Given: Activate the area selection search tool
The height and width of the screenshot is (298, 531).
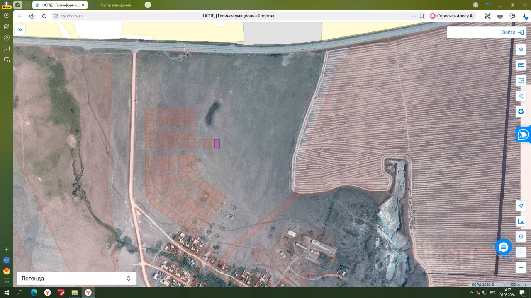Looking at the screenshot, I should [x=521, y=81].
